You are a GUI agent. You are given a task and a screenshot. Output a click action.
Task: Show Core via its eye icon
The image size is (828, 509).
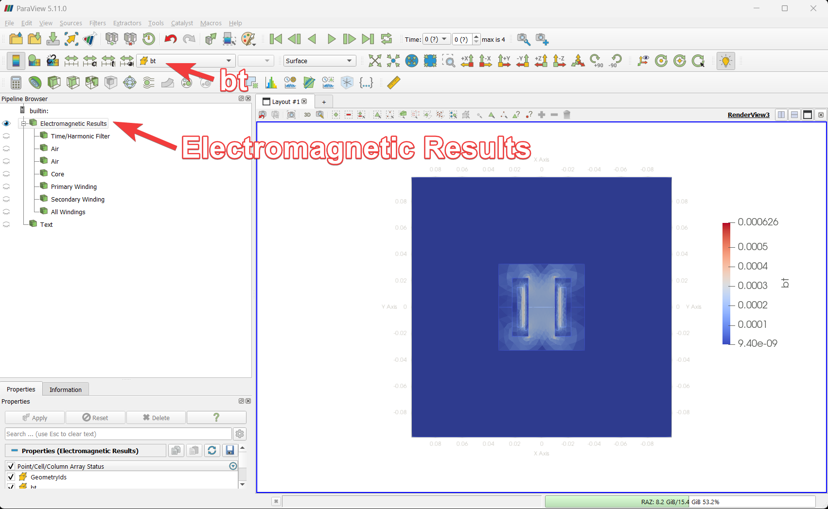pyautogui.click(x=6, y=174)
